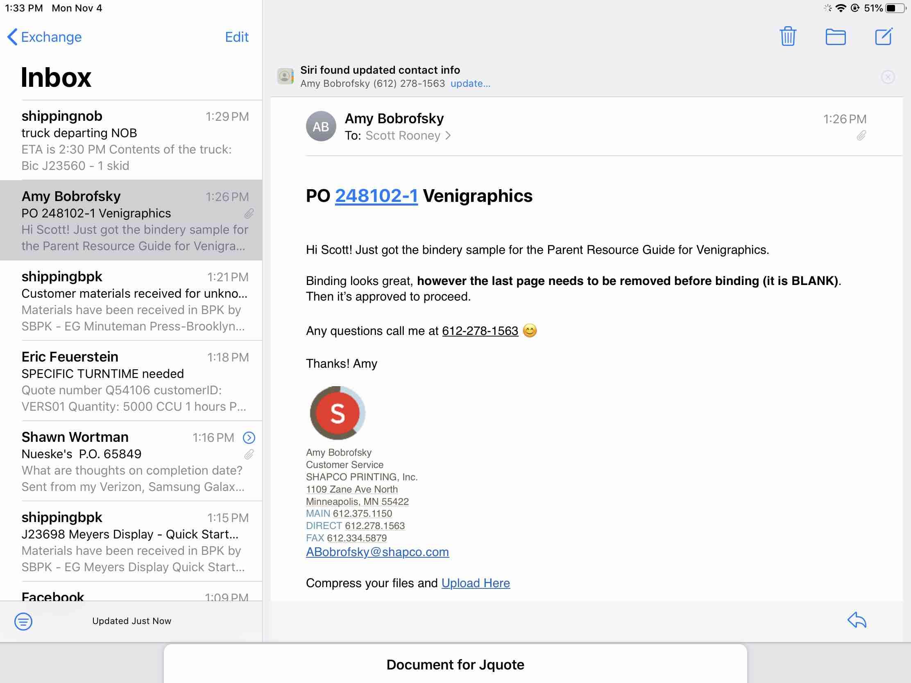Tap the ABobrofsky@shapco.com email link
This screenshot has height=683, width=911.
click(x=377, y=552)
